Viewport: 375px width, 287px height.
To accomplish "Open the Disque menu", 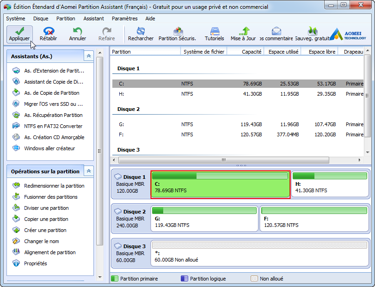I will (x=41, y=18).
